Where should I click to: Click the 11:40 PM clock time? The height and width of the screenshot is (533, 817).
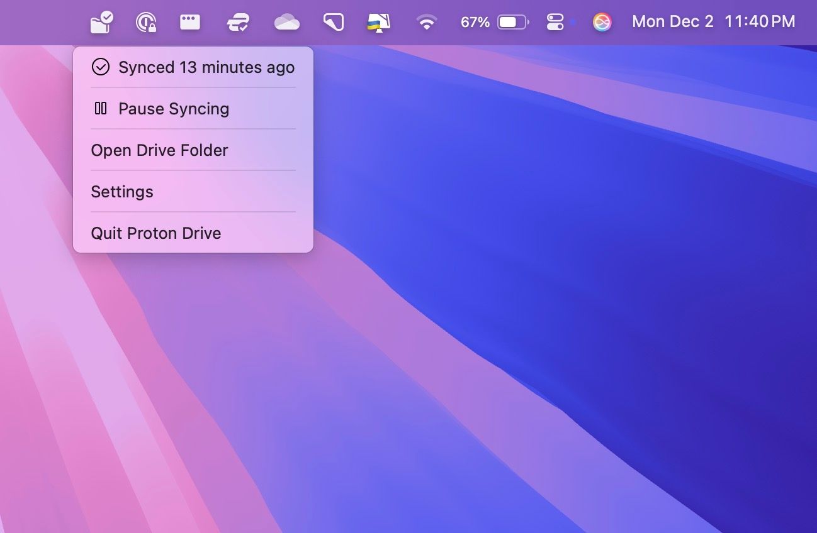pyautogui.click(x=760, y=22)
